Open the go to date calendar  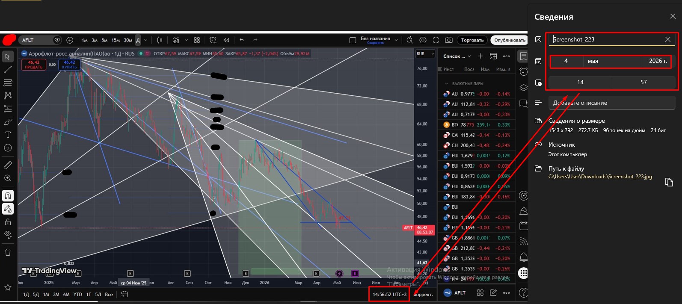(125, 294)
